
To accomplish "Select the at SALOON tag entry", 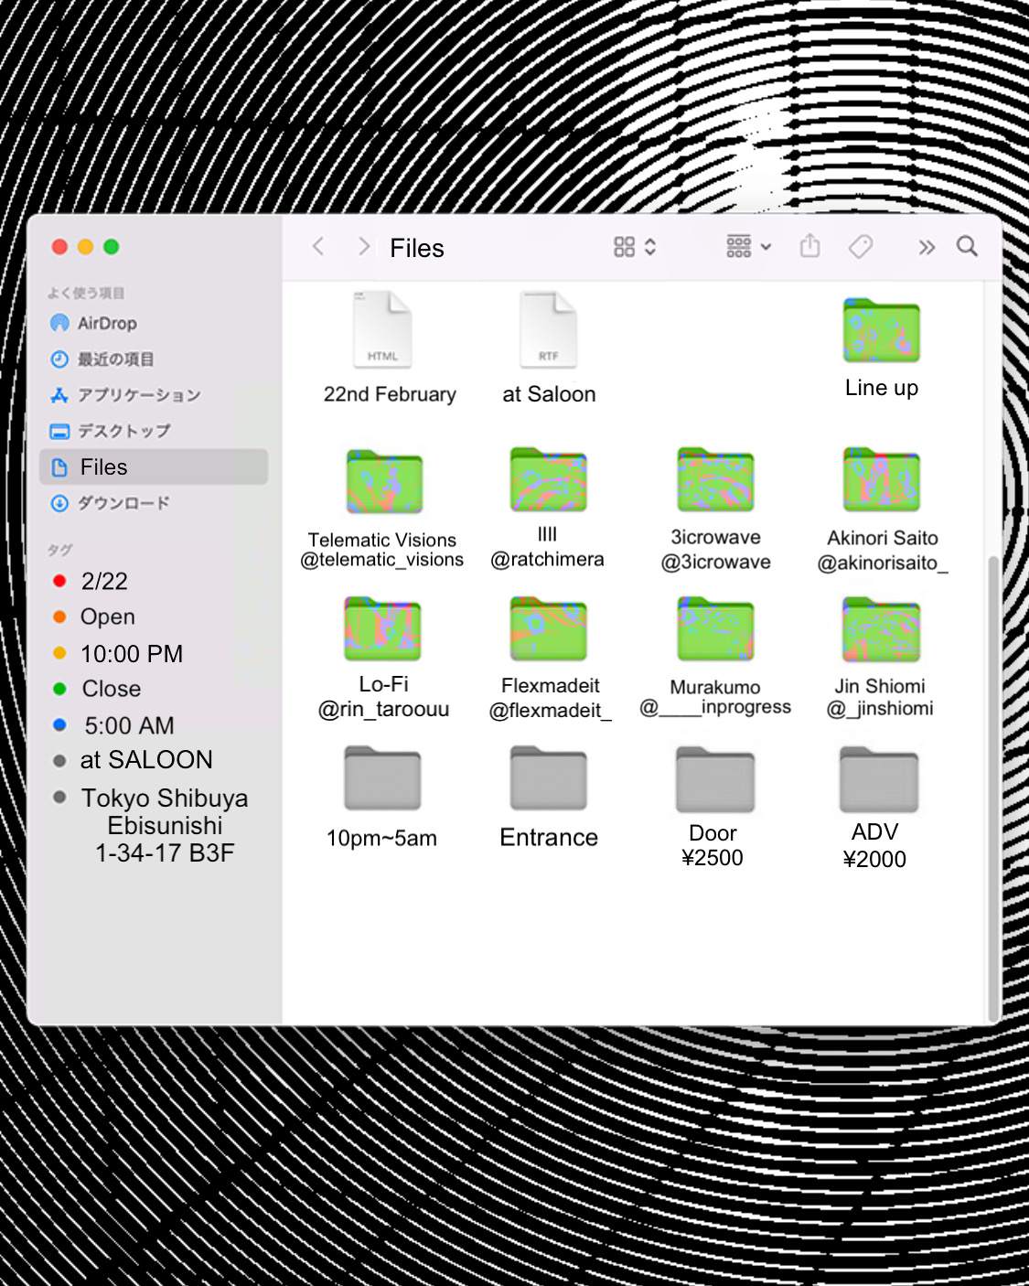I will click(146, 760).
